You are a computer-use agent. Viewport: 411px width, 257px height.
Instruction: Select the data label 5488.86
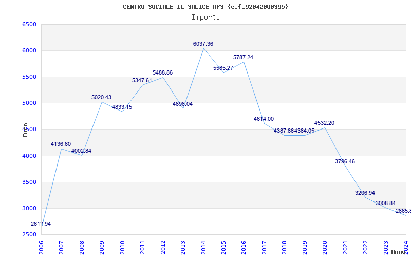tap(162, 73)
